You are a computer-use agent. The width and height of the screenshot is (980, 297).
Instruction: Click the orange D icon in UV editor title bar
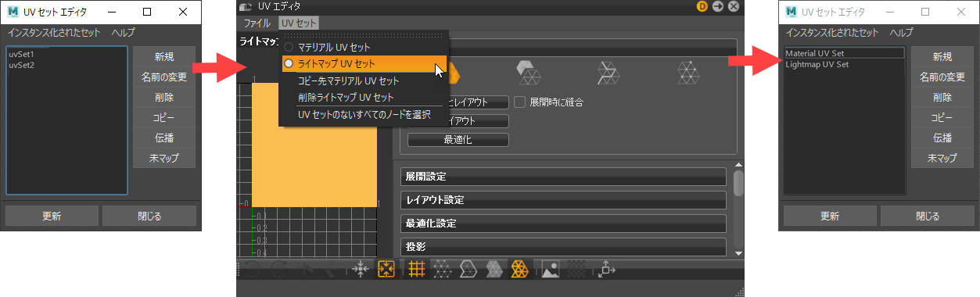click(703, 6)
